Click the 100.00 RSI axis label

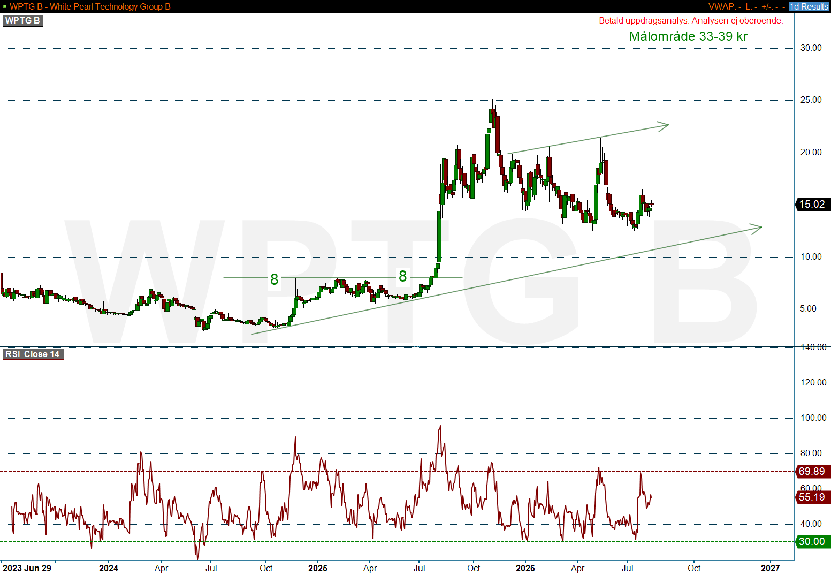(x=813, y=418)
